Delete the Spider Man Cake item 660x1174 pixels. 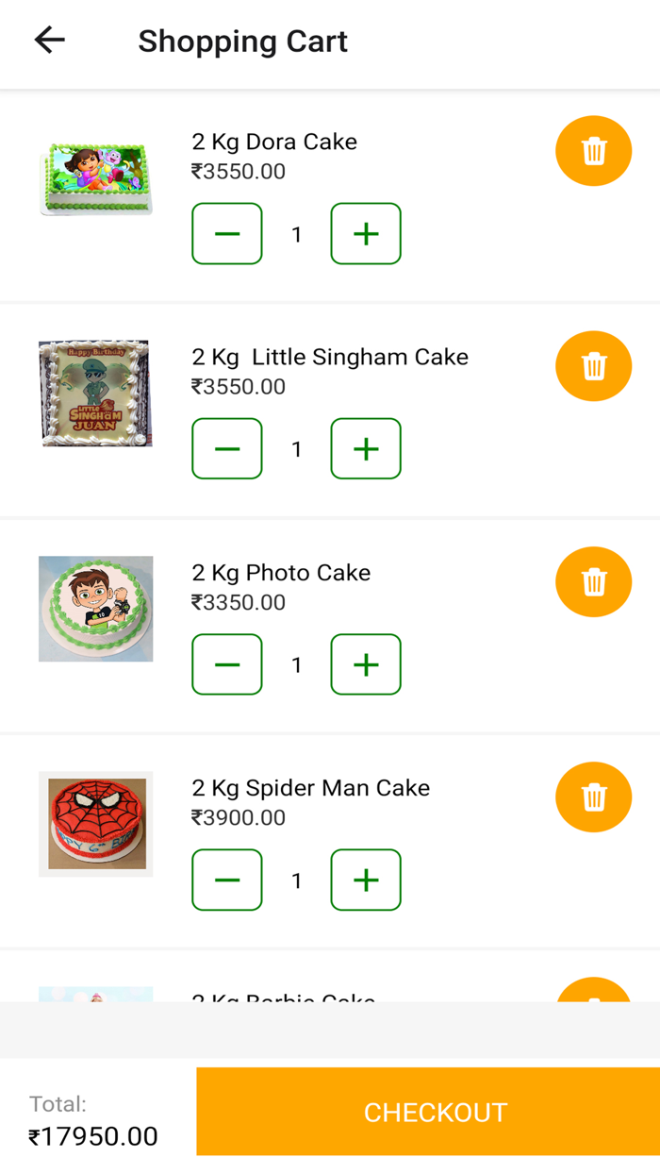coord(593,797)
